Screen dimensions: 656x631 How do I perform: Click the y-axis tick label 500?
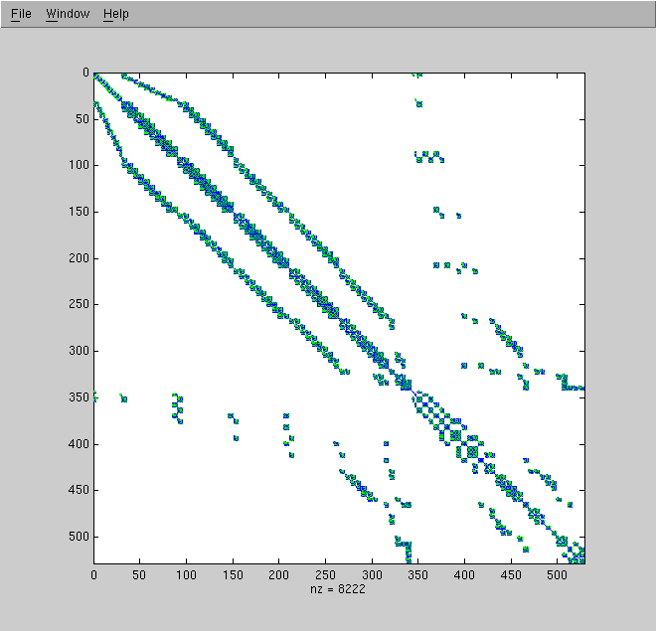click(x=80, y=537)
